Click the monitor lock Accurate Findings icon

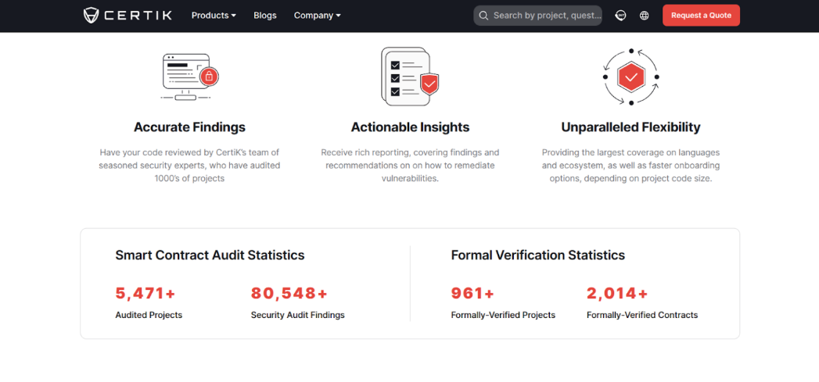tap(189, 77)
